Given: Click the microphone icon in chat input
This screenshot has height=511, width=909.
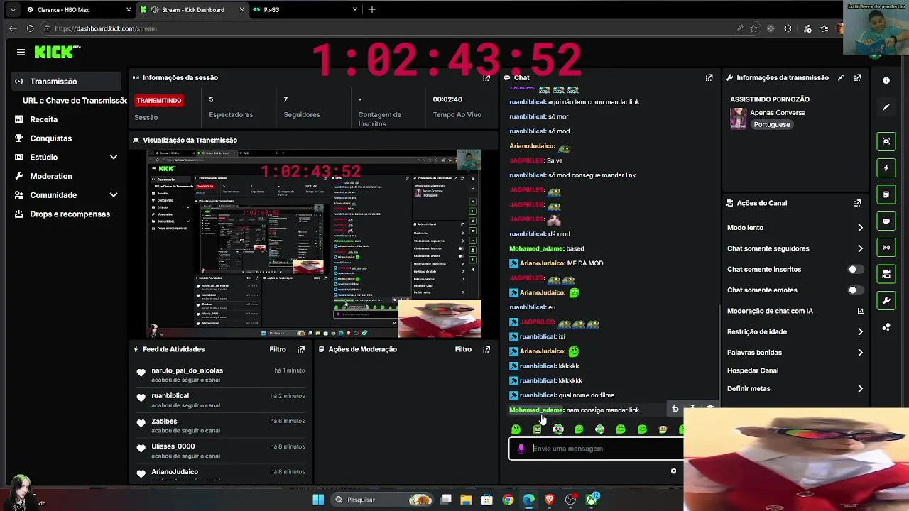Looking at the screenshot, I should pyautogui.click(x=521, y=449).
